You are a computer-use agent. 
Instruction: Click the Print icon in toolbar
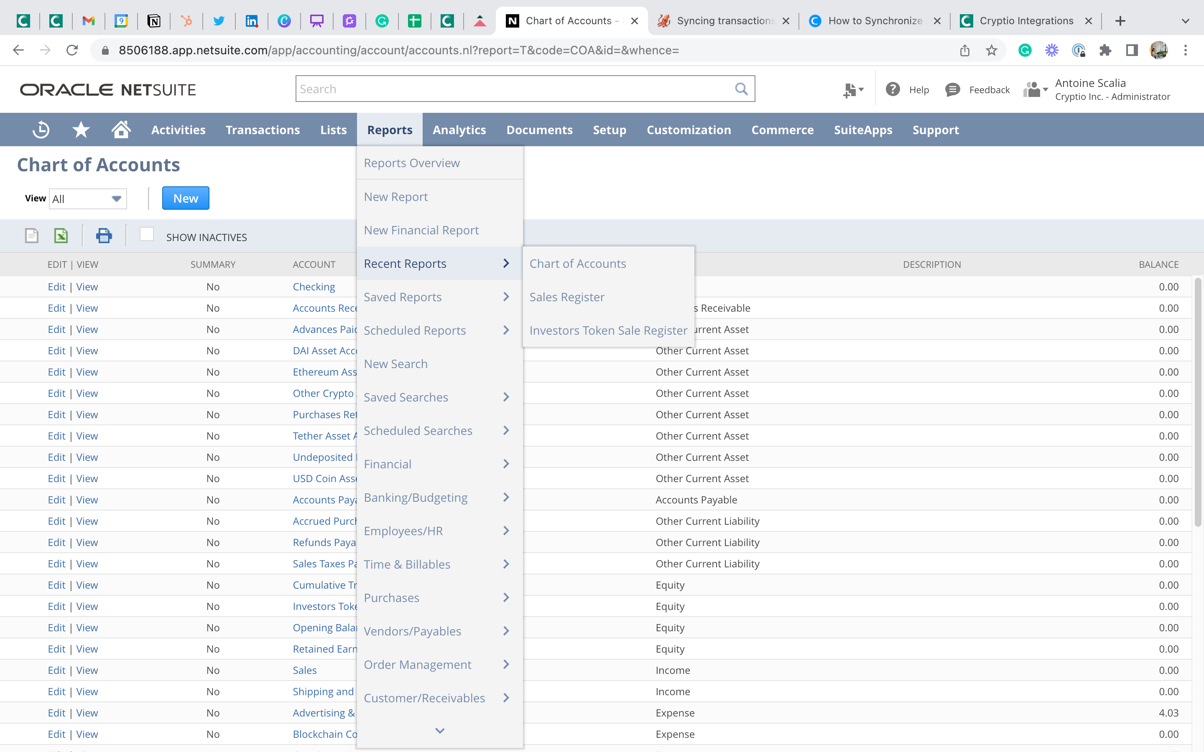point(104,236)
